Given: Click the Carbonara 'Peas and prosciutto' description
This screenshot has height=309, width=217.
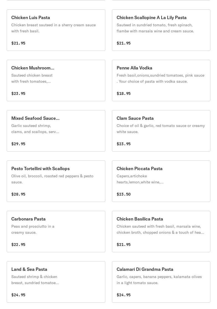Looking at the screenshot, I should coord(33,229).
